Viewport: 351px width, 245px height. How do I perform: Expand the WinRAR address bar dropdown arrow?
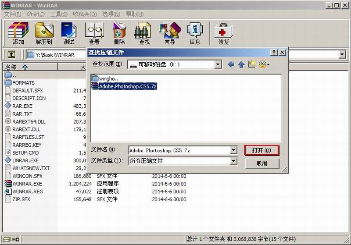(x=342, y=54)
